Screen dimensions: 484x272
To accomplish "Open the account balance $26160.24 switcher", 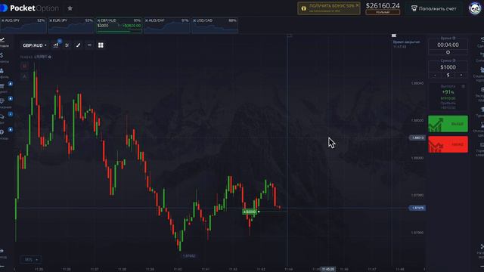I will point(383,8).
